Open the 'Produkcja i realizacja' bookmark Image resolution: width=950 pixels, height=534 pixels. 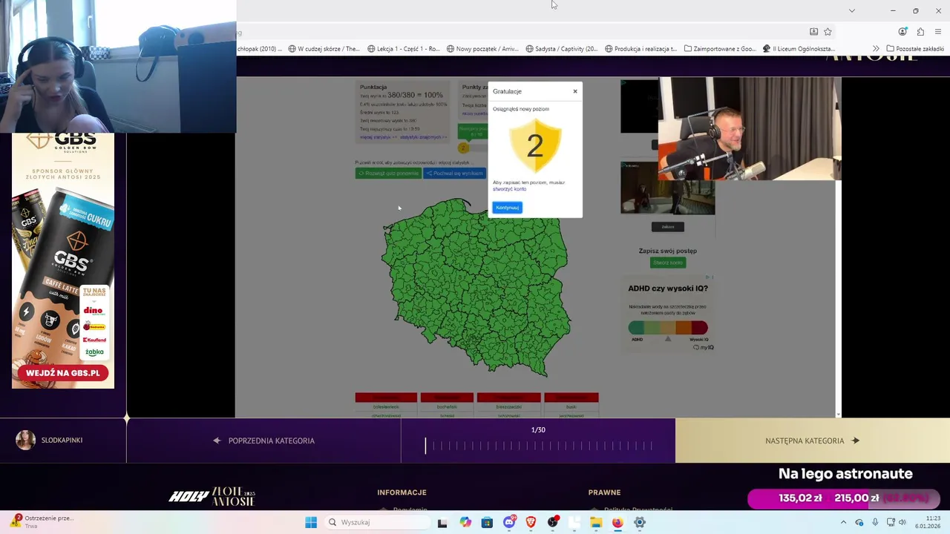[x=641, y=49]
